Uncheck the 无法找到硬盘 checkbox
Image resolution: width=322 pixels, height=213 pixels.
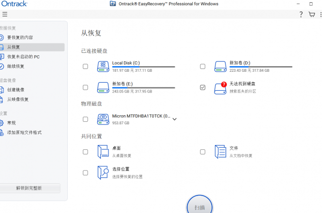click(203, 87)
